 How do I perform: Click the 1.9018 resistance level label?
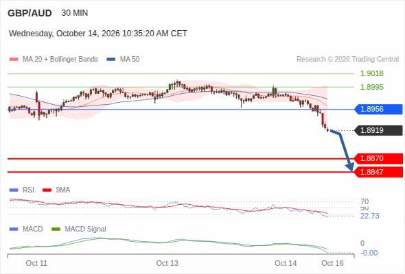372,73
